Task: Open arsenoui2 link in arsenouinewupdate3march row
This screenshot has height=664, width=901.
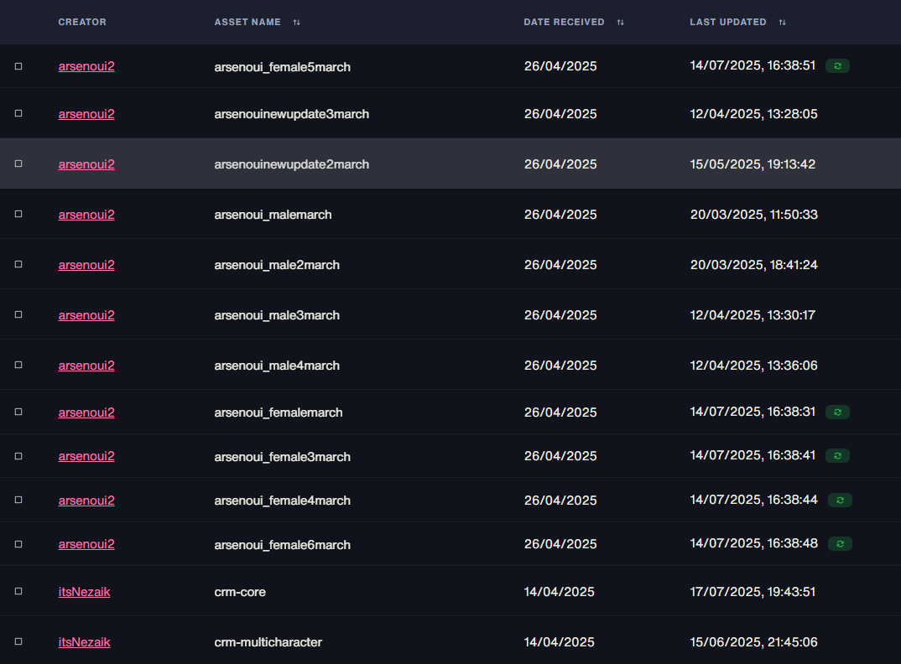Action: 86,114
